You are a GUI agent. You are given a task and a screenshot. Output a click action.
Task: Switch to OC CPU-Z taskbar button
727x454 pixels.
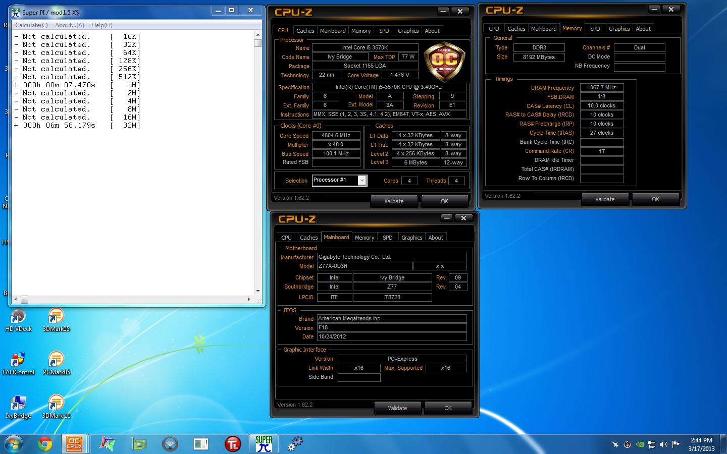coord(74,444)
